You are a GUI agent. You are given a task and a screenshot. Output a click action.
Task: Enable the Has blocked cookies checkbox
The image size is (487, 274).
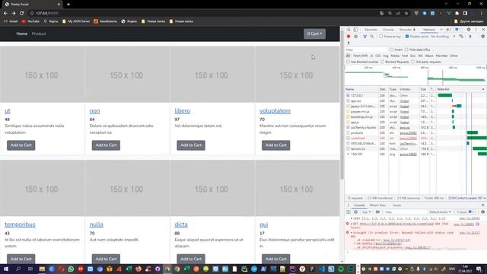(x=349, y=62)
